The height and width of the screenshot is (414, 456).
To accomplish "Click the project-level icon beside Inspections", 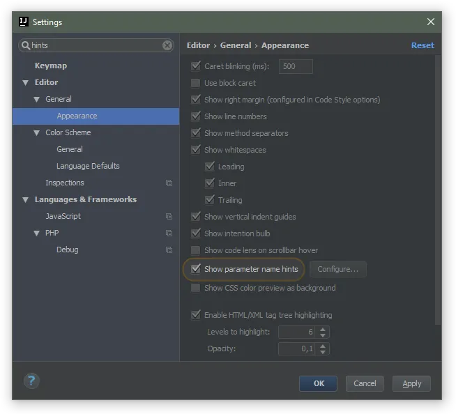I will tap(169, 183).
